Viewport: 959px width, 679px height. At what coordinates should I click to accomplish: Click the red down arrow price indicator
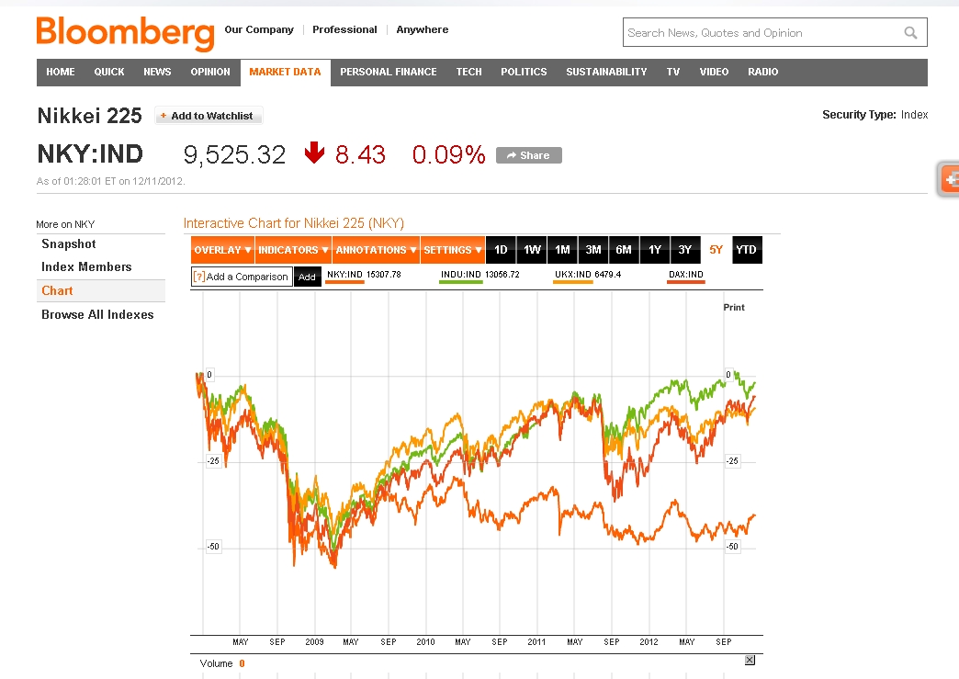[314, 153]
